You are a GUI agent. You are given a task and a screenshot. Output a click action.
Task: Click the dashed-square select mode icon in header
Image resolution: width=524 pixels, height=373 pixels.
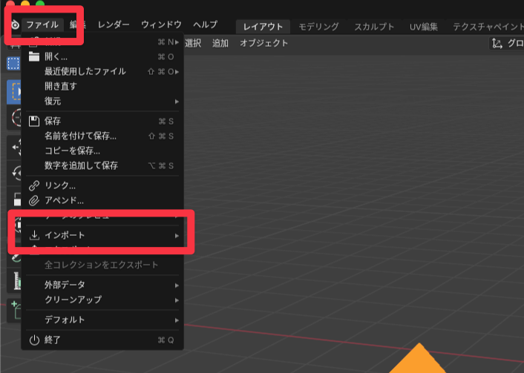(13, 64)
